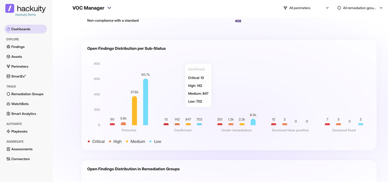Go to Dashboards in the sidebar

pos(26,29)
